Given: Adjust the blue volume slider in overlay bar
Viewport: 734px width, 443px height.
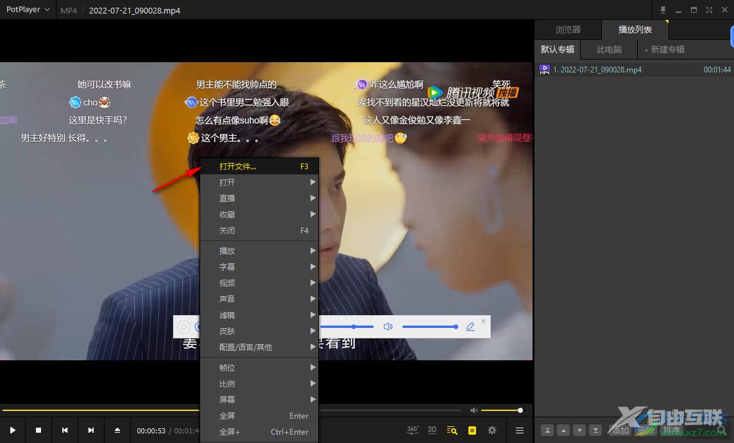Looking at the screenshot, I should click(x=430, y=326).
